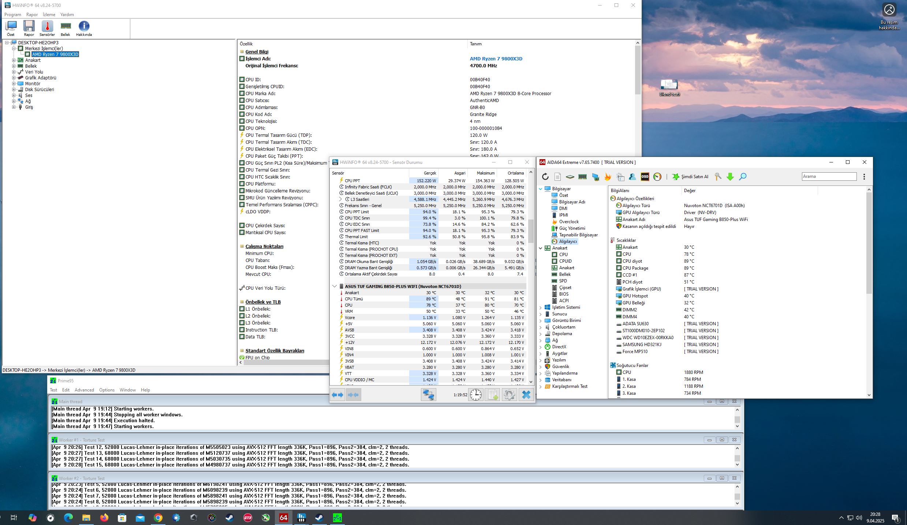Open the Options menu in Prime95

click(x=107, y=390)
